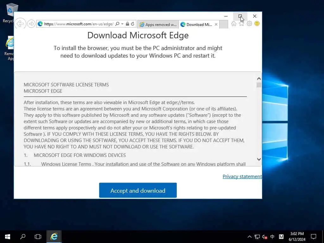Click Internet Explorer taskbar button
Image resolution: width=324 pixels, height=243 pixels.
(x=54, y=237)
